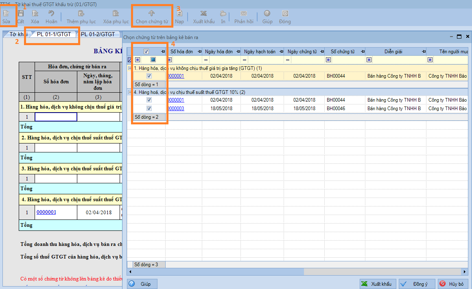This screenshot has height=289, width=472.
Task: Click the Xóa delete toolbar icon
Action: pos(35,13)
